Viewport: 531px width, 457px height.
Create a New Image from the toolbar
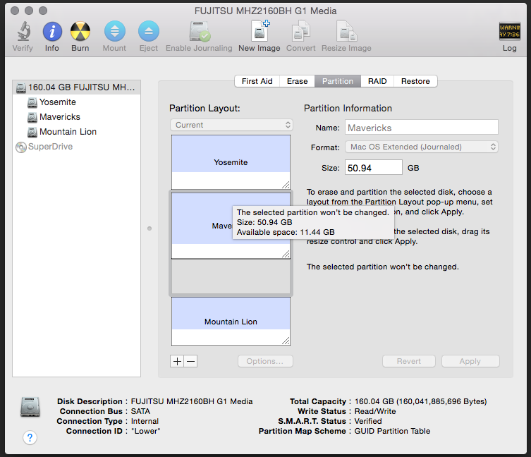pos(260,31)
